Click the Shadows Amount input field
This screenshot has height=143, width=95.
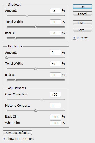coord(55,11)
